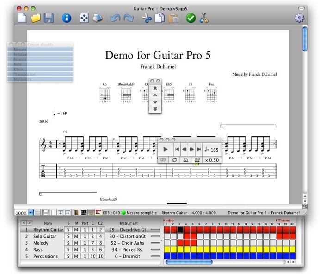Save the score with the floppy disk icon
This screenshot has width=320, height=278.
coord(49,18)
